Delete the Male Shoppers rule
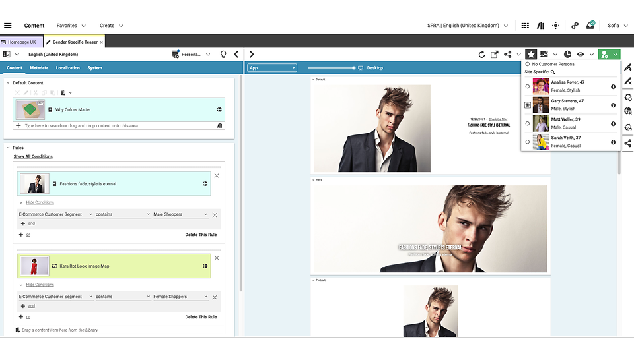 pos(201,235)
